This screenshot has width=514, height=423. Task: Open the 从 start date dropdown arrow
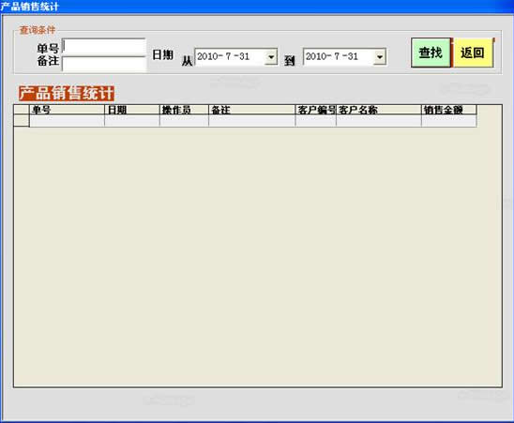(x=271, y=57)
